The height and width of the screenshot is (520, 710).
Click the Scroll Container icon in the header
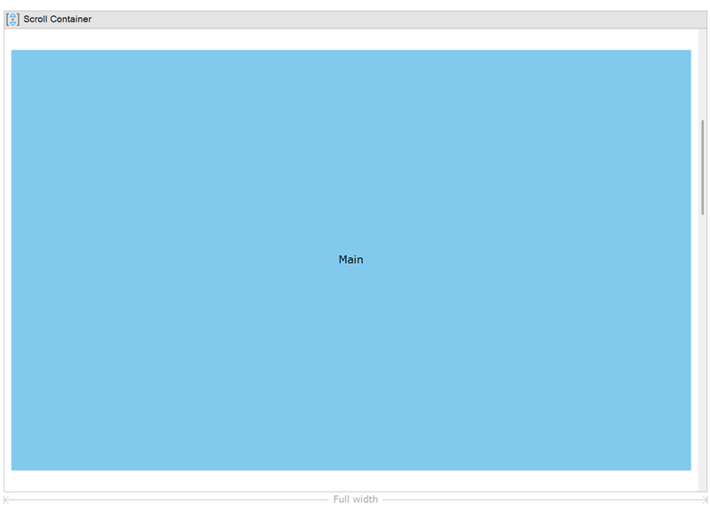(x=12, y=19)
